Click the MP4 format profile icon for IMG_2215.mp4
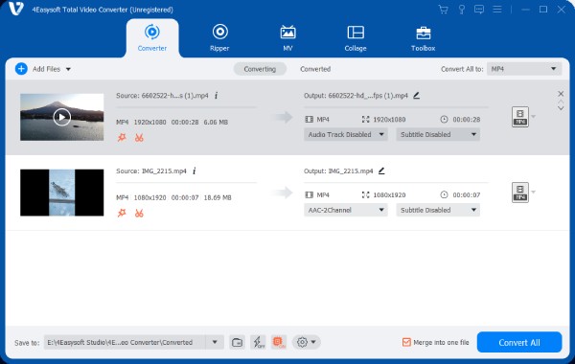 [520, 193]
